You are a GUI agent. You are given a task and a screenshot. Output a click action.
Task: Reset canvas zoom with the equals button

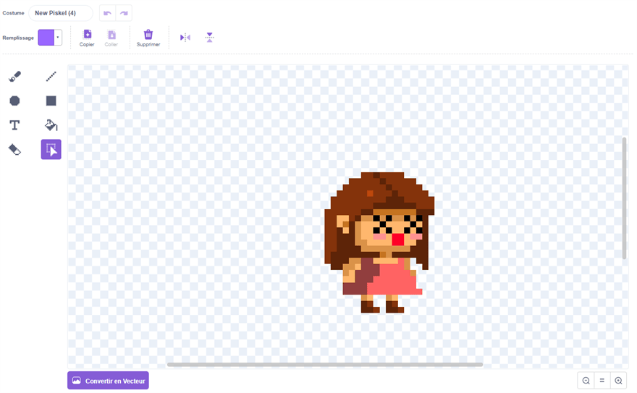click(602, 381)
